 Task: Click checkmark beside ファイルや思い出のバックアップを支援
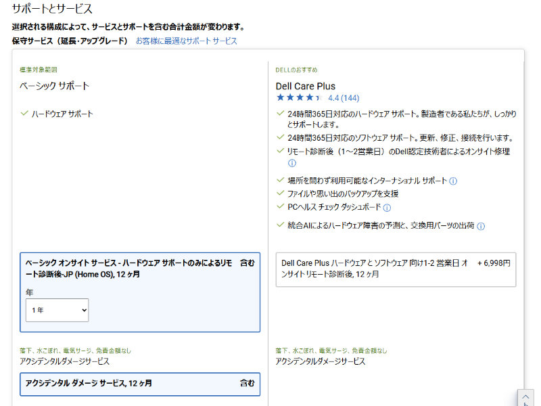point(280,194)
